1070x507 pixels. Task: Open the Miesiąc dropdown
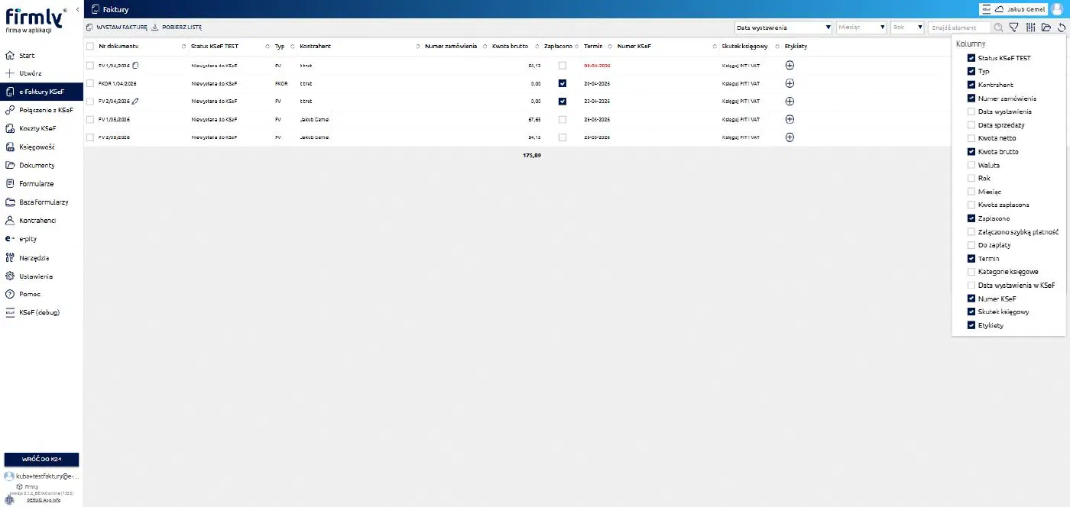[x=861, y=27]
